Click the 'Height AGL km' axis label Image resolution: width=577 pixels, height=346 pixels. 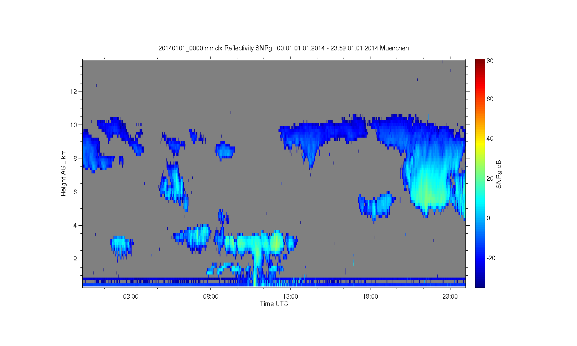pos(63,173)
